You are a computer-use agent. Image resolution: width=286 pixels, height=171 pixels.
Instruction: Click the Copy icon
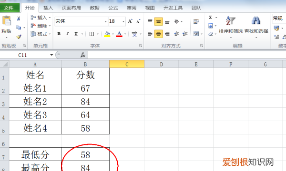point(19,27)
